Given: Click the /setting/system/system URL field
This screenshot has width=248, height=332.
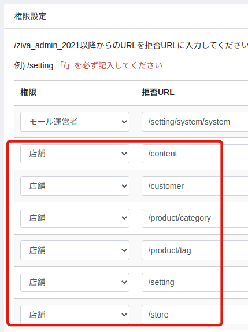Looking at the screenshot, I should (x=195, y=122).
